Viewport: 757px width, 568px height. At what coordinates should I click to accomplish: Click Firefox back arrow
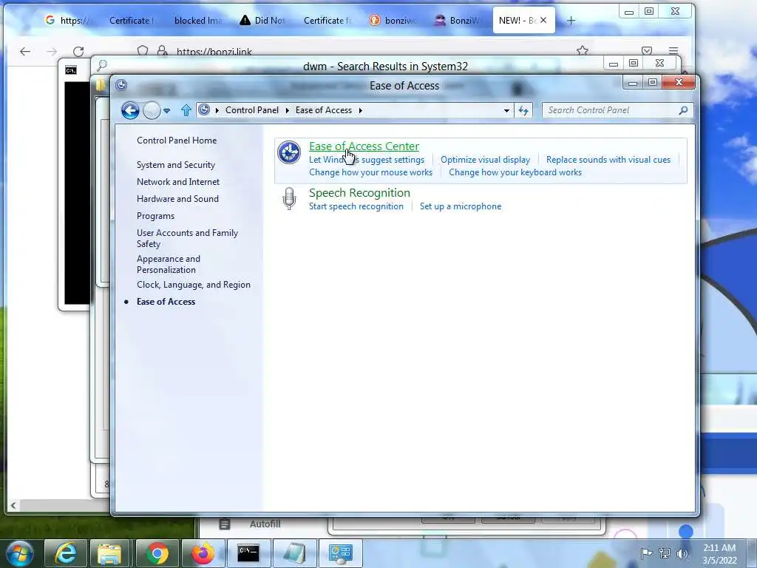(x=25, y=51)
